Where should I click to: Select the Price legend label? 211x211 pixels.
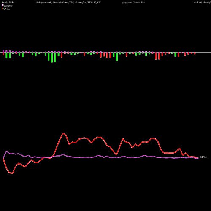tap(7, 9)
